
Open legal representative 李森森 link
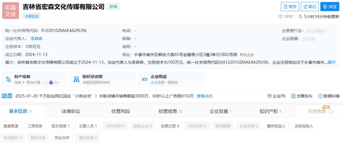36,39
